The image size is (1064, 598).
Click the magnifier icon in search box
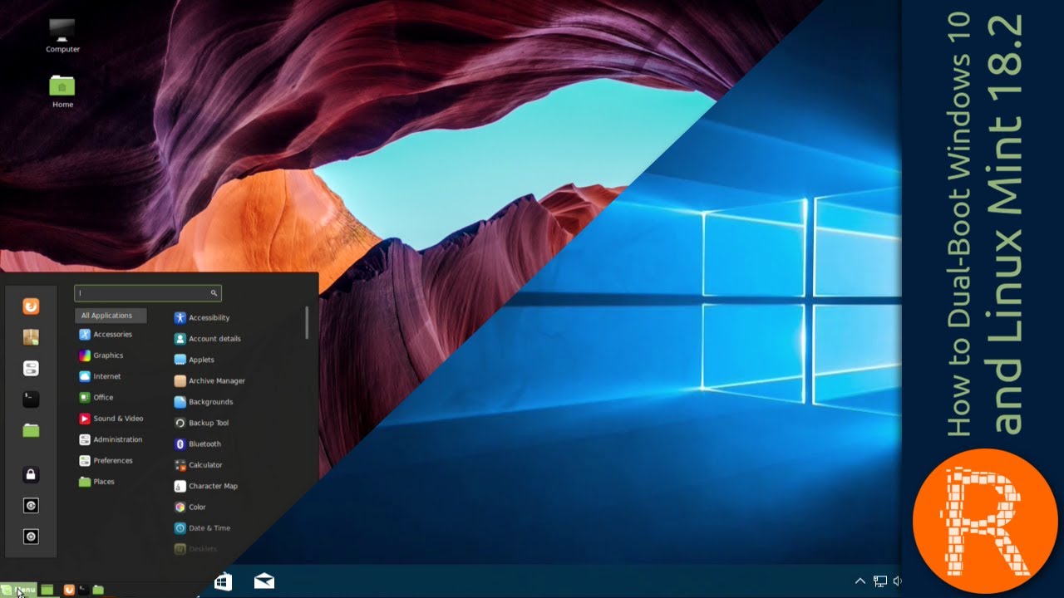point(214,293)
